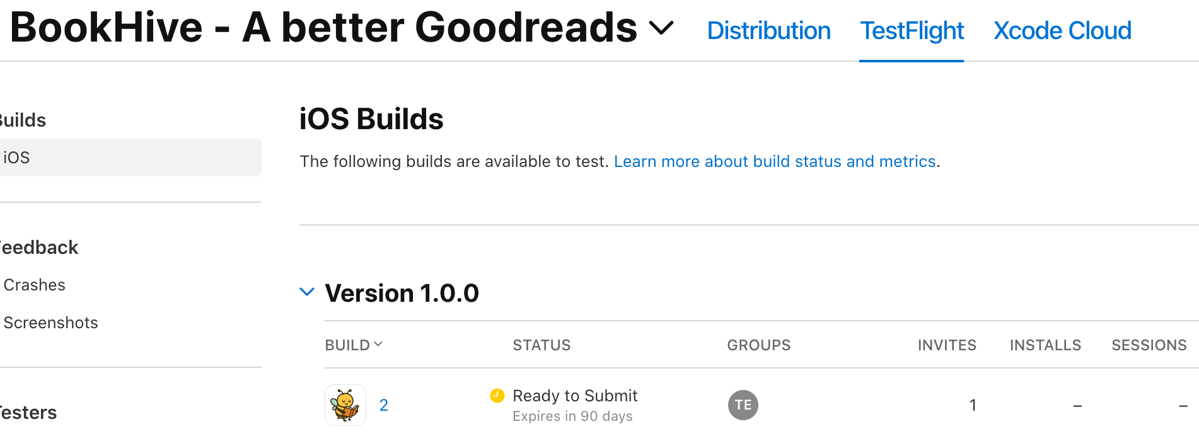This screenshot has width=1199, height=441.
Task: Open the BookHive app switcher chevron
Action: [x=661, y=28]
